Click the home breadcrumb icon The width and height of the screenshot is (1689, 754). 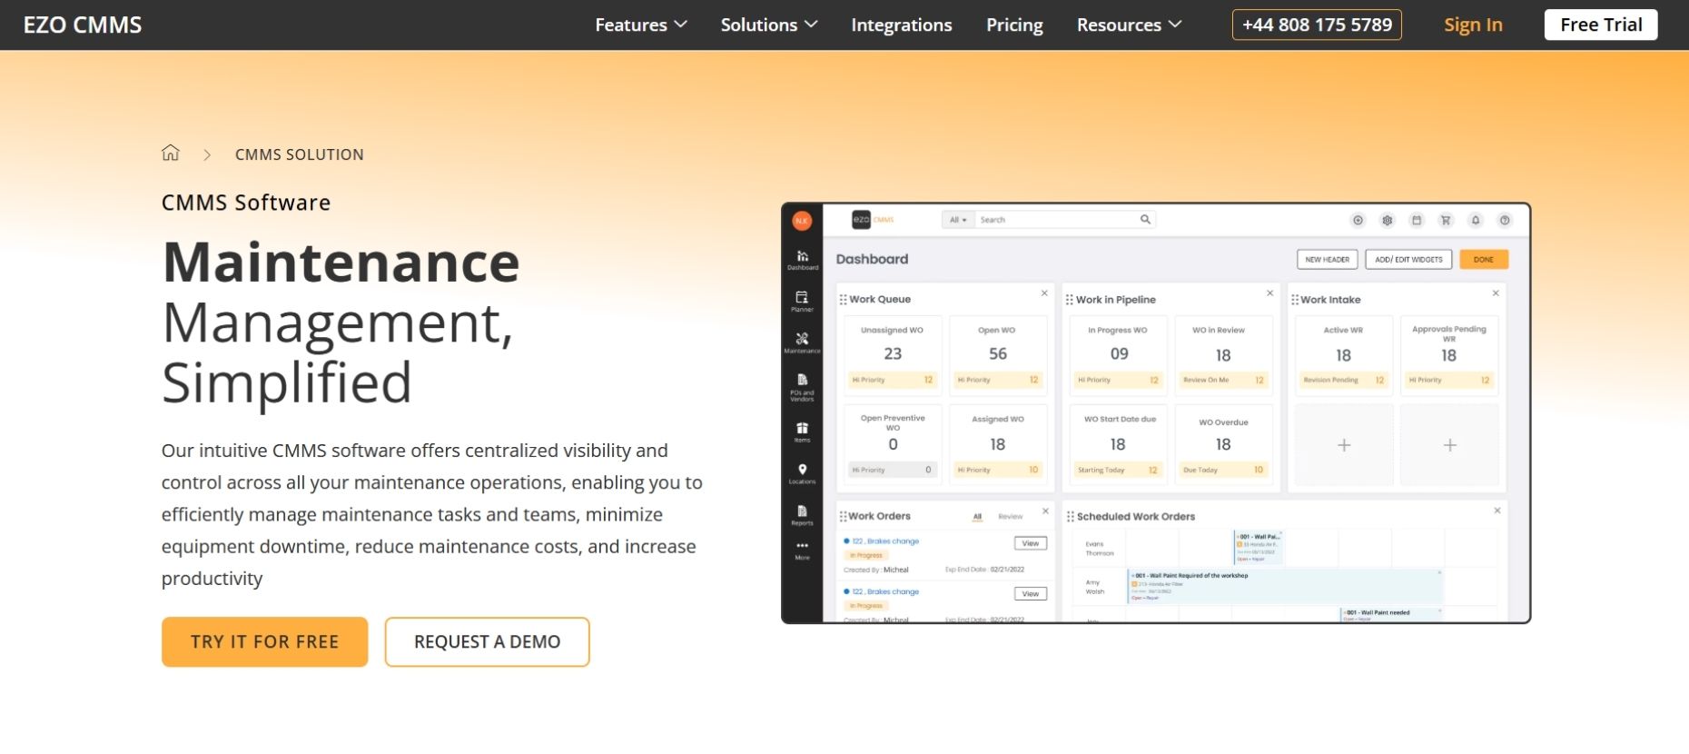point(170,154)
